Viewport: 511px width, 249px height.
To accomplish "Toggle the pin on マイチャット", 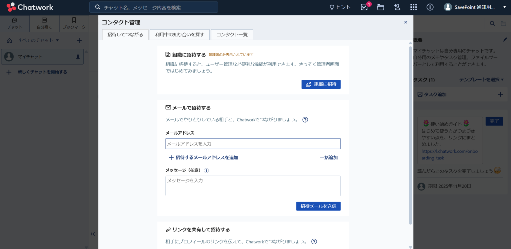I will (x=77, y=57).
